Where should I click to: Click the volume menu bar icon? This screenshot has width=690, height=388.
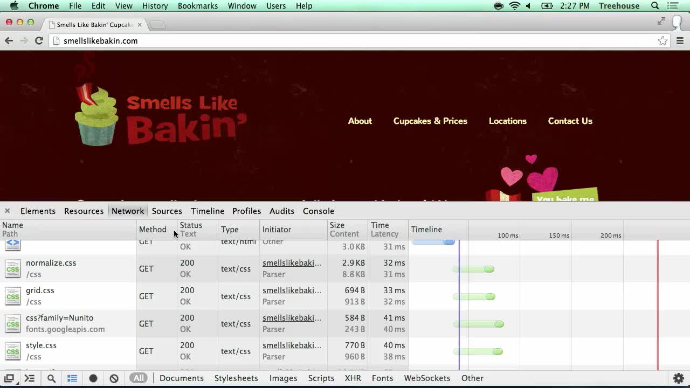528,6
